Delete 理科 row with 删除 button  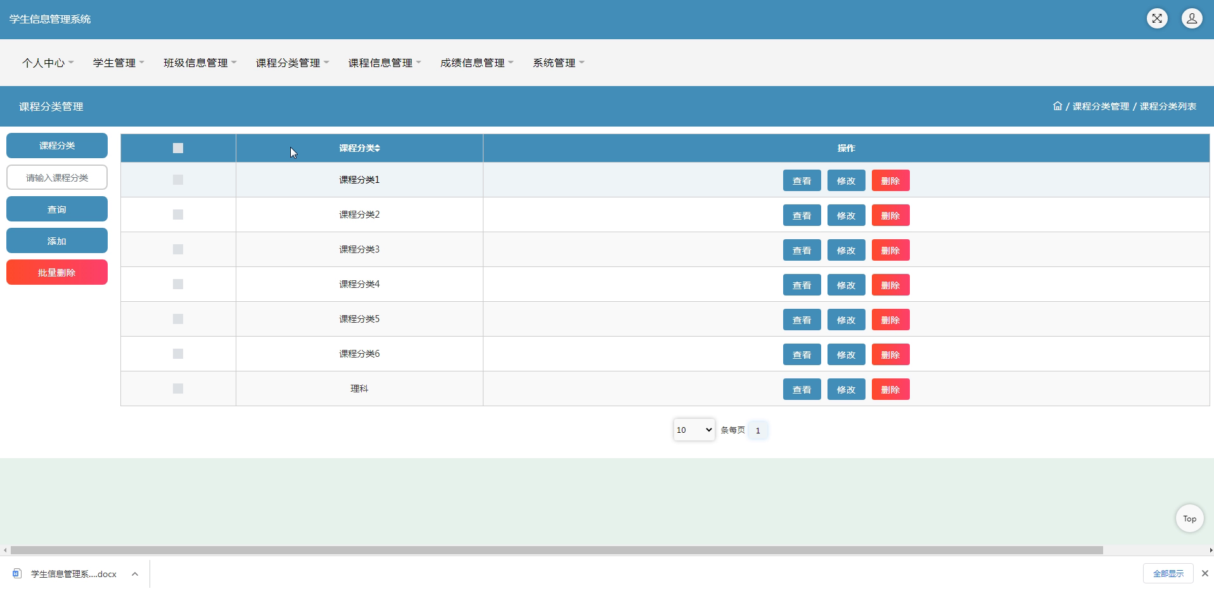click(x=891, y=389)
